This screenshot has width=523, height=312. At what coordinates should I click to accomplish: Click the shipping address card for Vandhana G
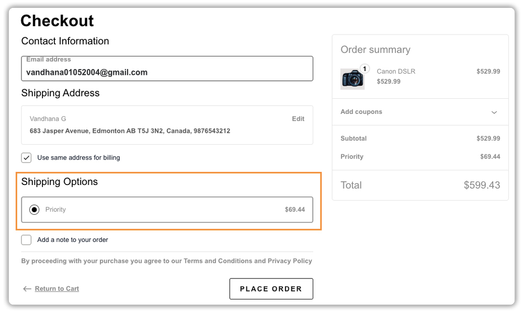[166, 125]
